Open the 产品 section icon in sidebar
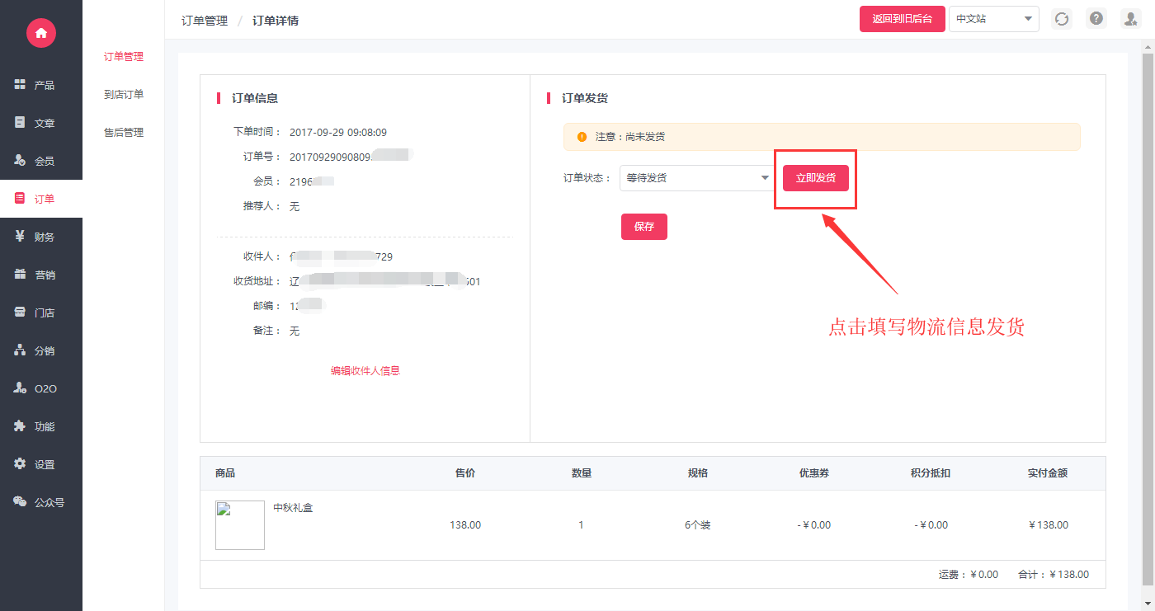Image resolution: width=1155 pixels, height=611 pixels. pyautogui.click(x=21, y=85)
